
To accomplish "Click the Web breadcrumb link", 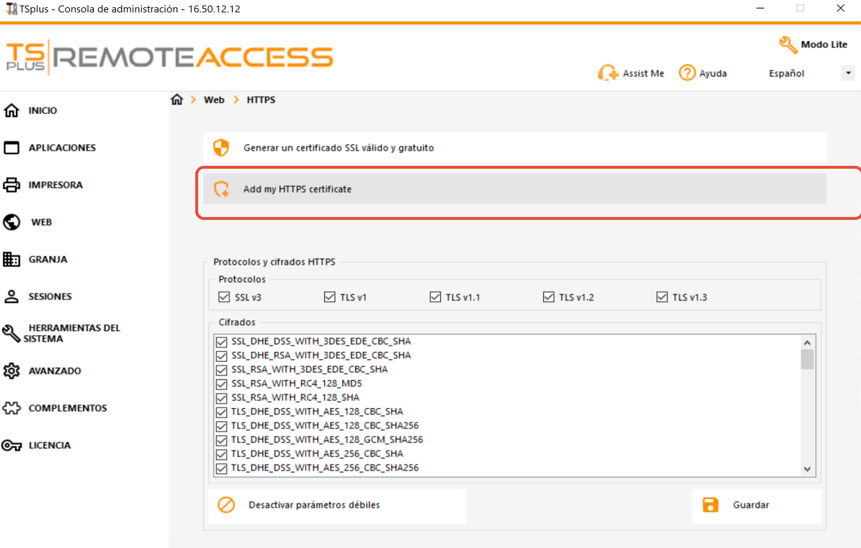I will click(214, 100).
